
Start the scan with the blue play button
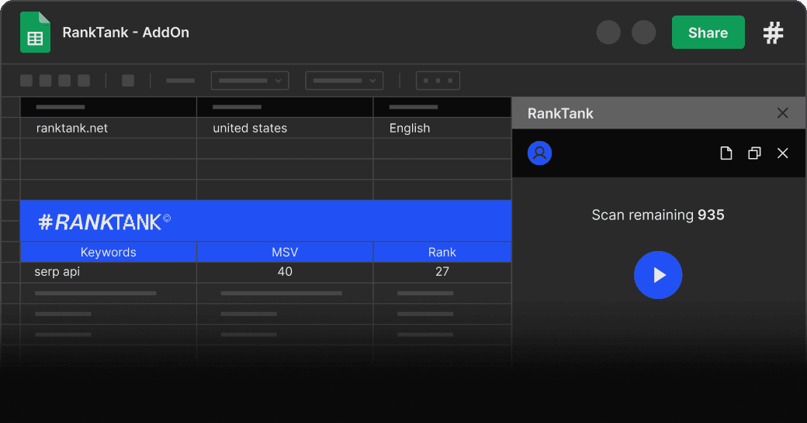(658, 275)
